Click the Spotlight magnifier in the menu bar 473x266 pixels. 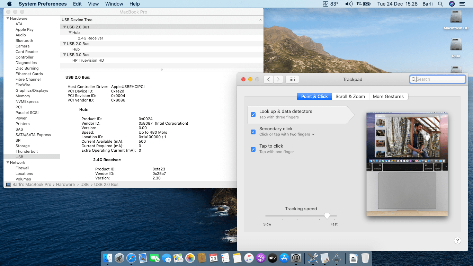pos(440,4)
